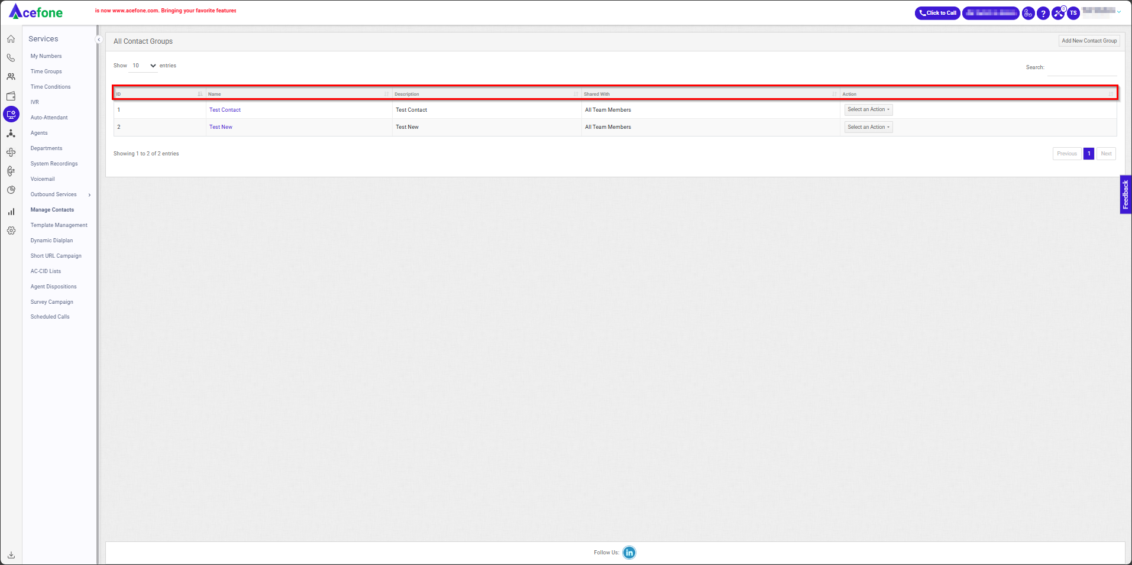Click 'Showing 1 to 2 of 2 entries' text

point(146,154)
